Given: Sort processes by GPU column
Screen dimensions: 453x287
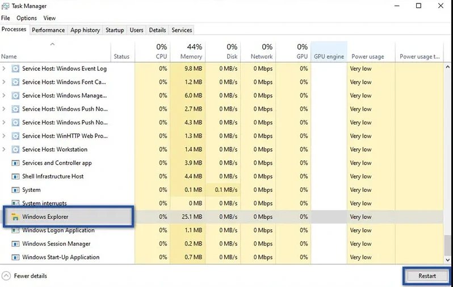Looking at the screenshot, I should [x=293, y=52].
